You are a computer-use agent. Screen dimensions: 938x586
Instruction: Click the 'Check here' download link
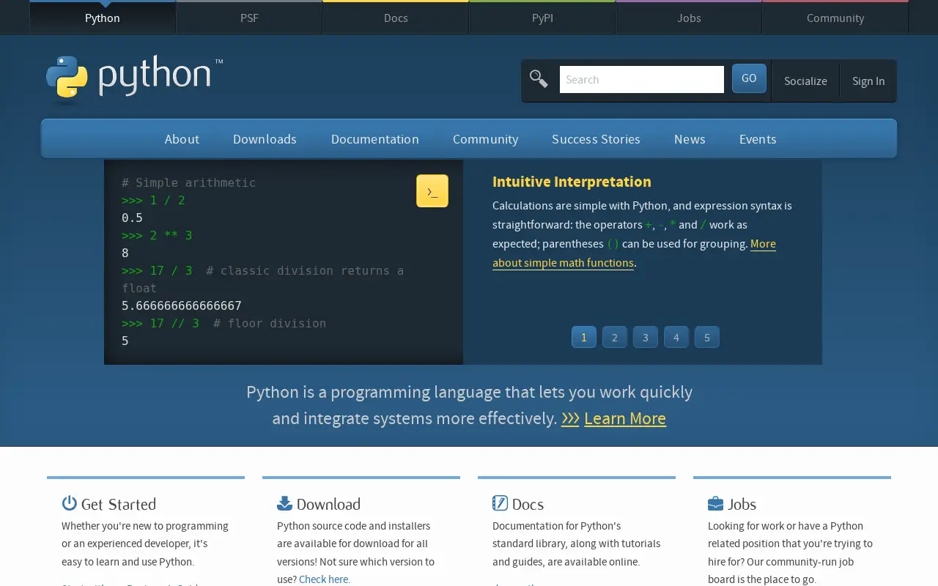point(323,579)
